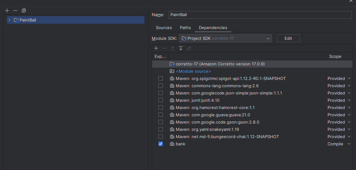Enable export for guava 21.0 dependency
This screenshot has height=170, width=356.
[x=161, y=115]
